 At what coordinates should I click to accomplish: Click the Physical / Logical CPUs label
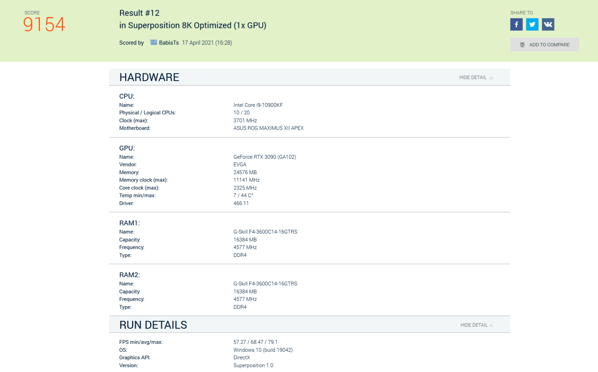[148, 112]
